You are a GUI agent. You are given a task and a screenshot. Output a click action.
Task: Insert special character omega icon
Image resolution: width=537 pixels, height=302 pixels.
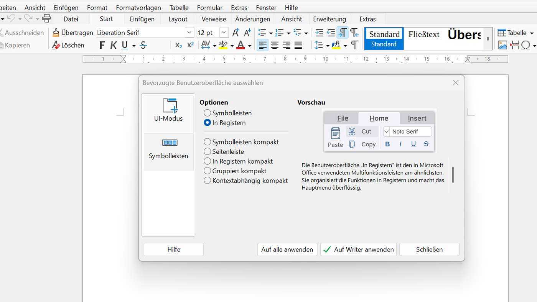[x=525, y=45]
